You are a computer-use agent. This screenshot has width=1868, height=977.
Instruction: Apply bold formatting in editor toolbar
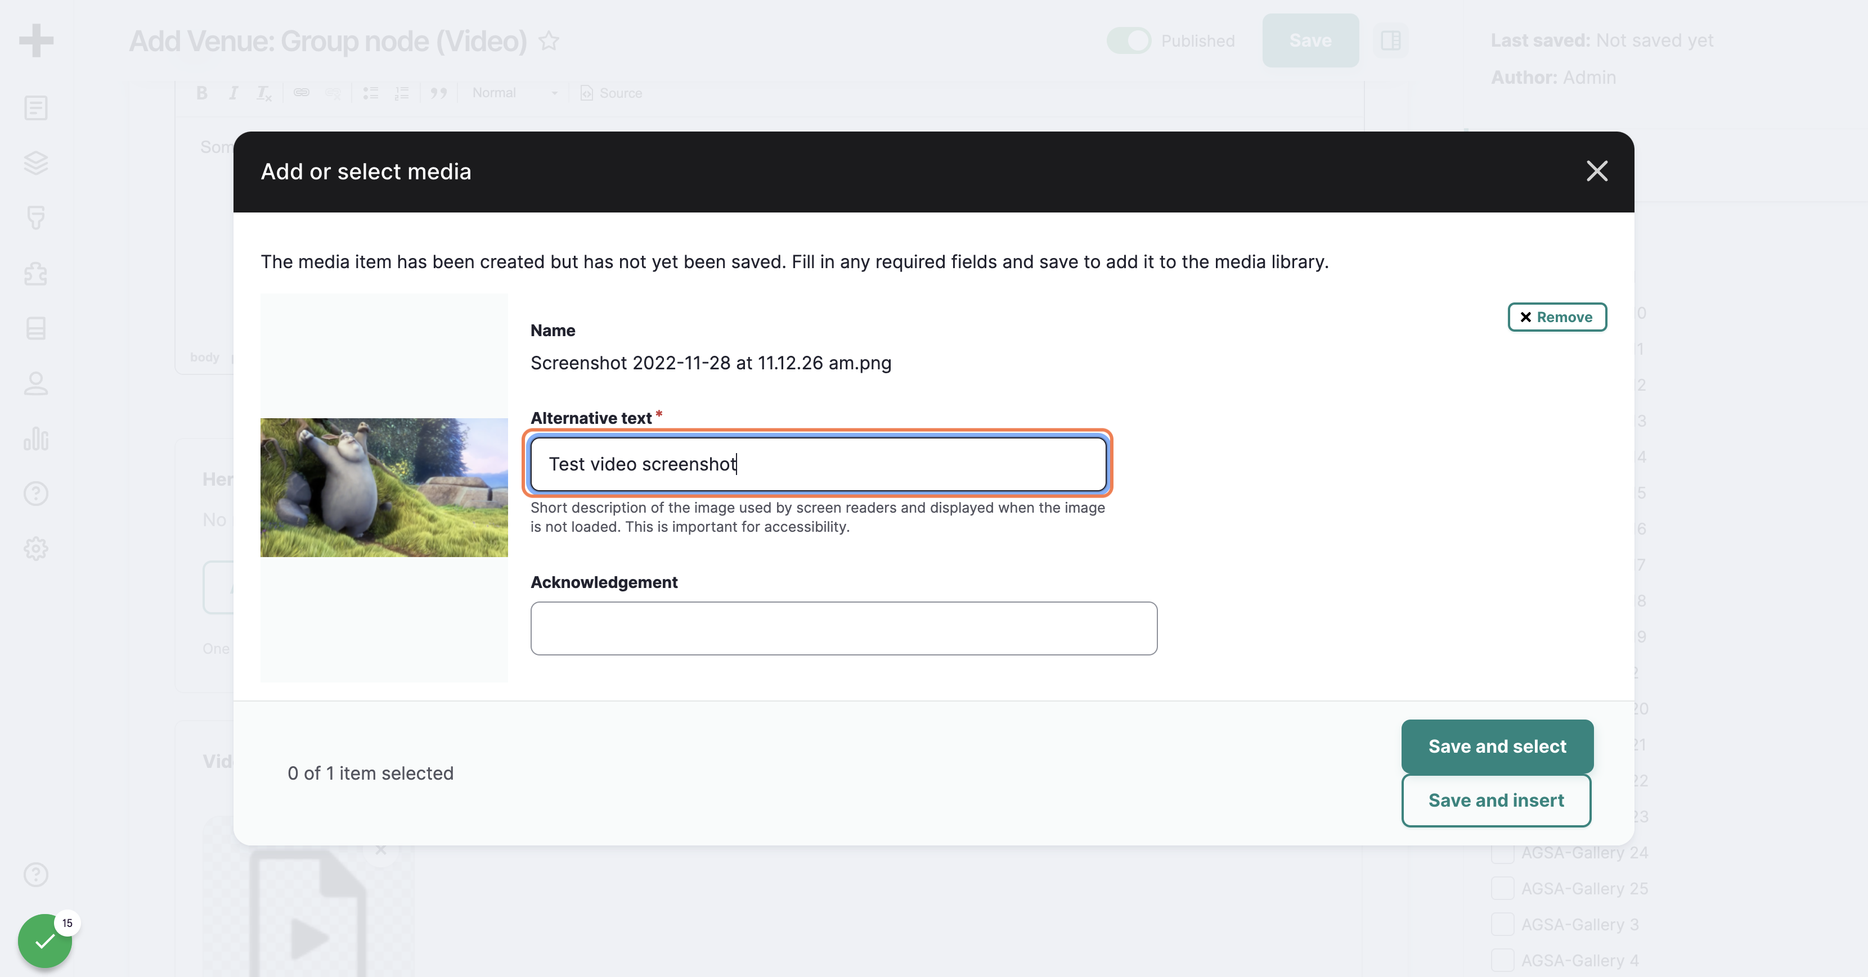[x=203, y=93]
